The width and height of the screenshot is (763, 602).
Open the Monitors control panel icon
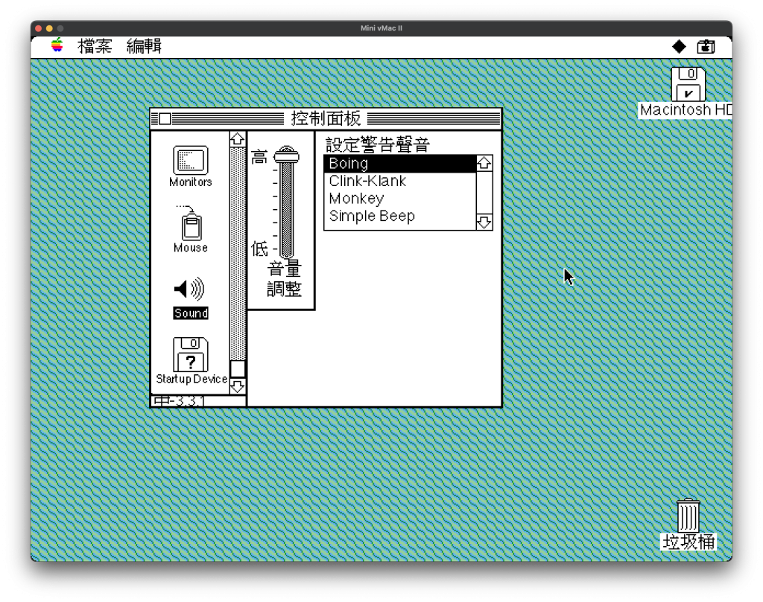[x=190, y=161]
